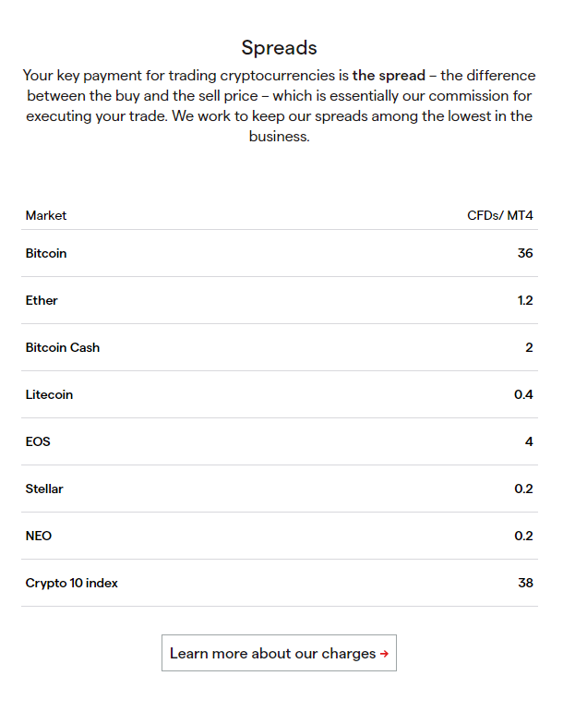
Task: Click the Litecoin market name
Action: coord(49,394)
